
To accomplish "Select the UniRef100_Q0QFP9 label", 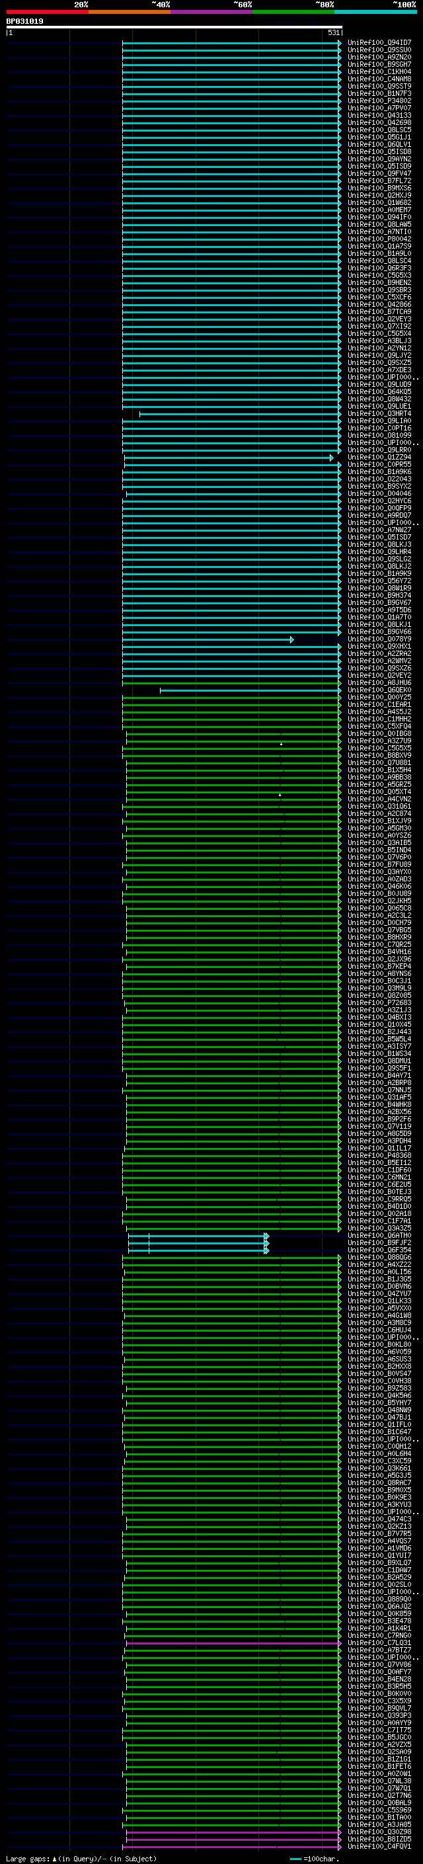I will coord(379,508).
